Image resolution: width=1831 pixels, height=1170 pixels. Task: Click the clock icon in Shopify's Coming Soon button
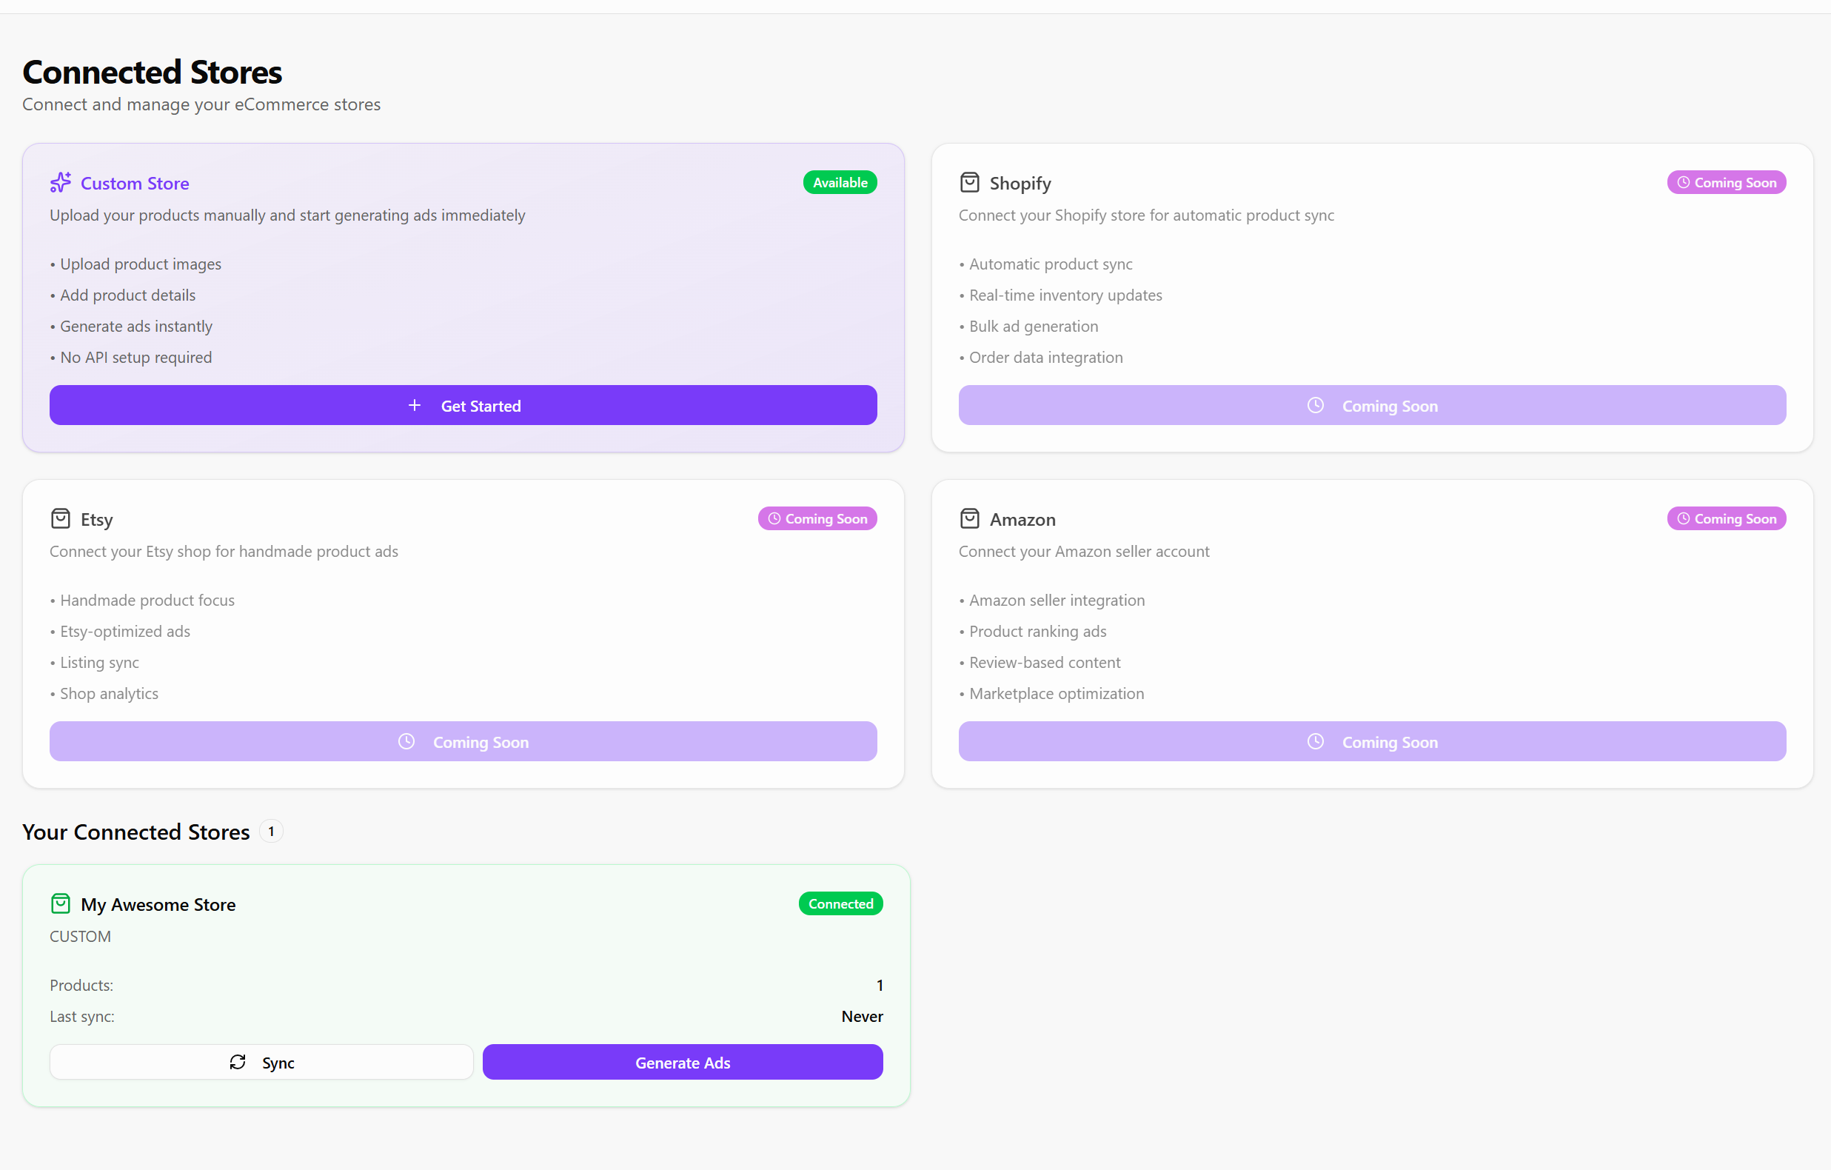pos(1315,406)
